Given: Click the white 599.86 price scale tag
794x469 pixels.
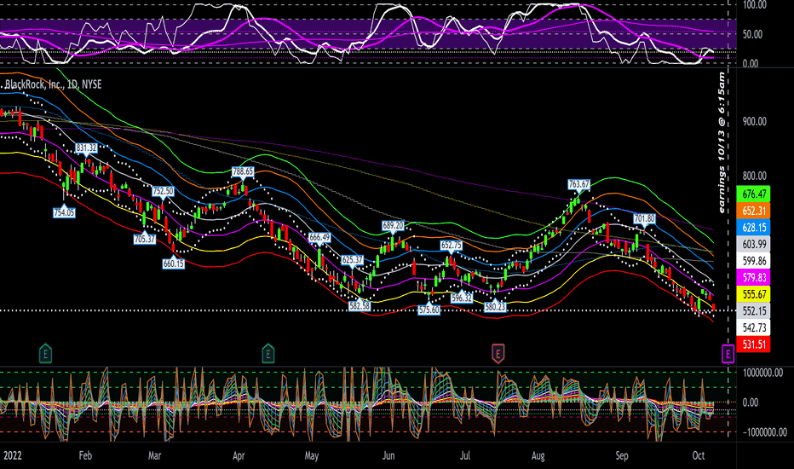Looking at the screenshot, I should [753, 261].
